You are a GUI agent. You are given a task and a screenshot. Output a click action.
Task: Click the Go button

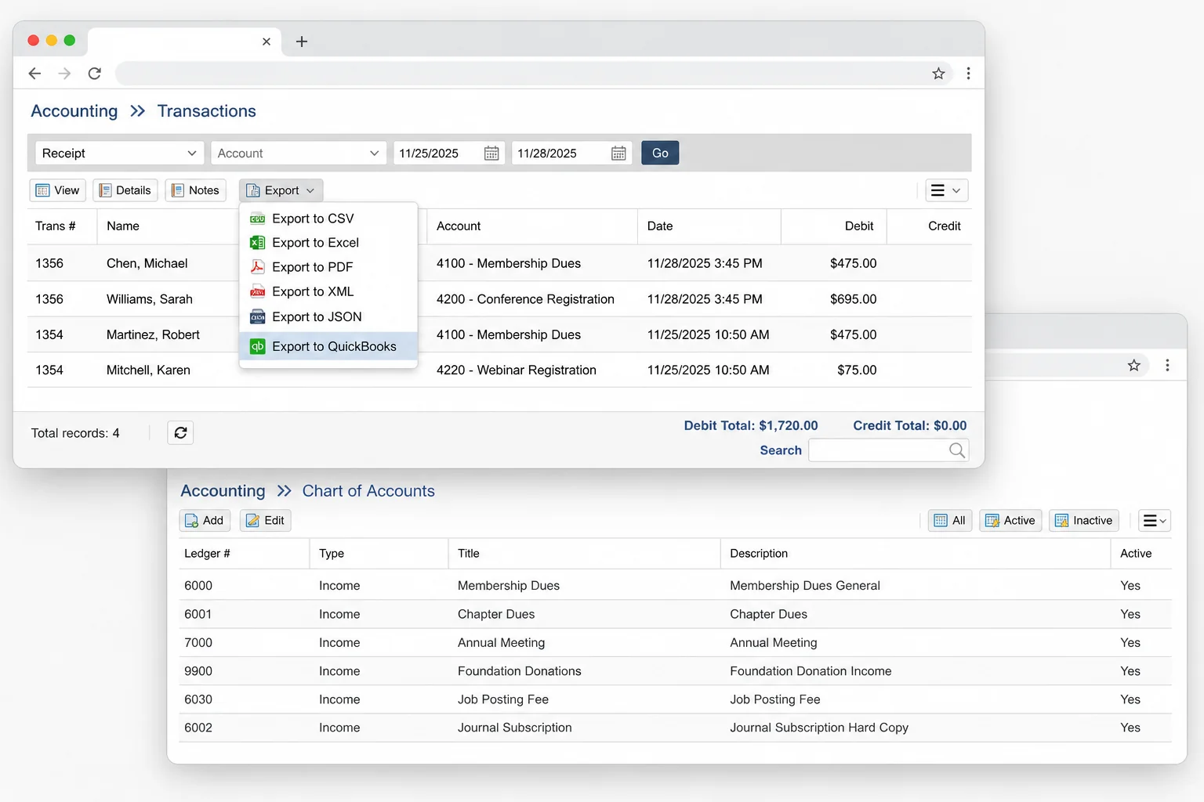click(x=660, y=153)
